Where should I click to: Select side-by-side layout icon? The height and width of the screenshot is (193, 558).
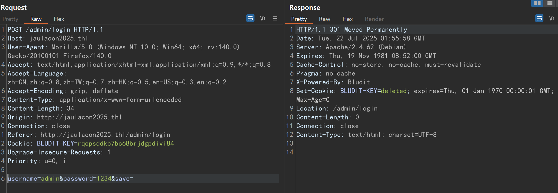(537, 3)
